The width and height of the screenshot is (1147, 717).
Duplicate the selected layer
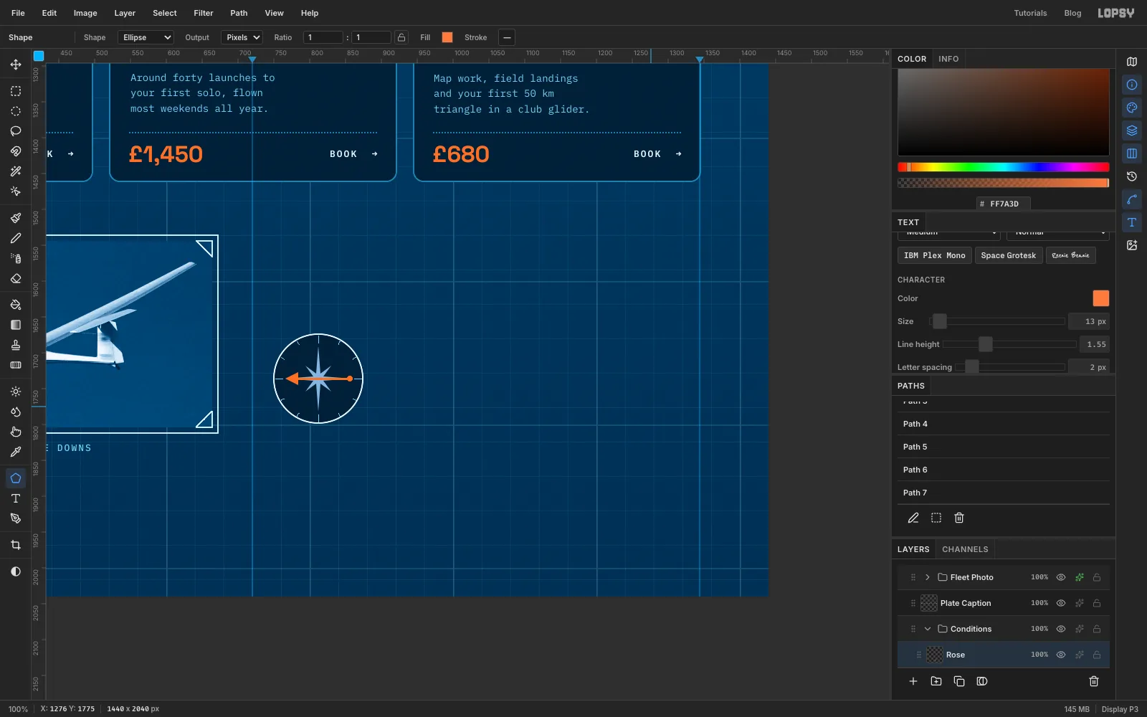click(x=959, y=681)
